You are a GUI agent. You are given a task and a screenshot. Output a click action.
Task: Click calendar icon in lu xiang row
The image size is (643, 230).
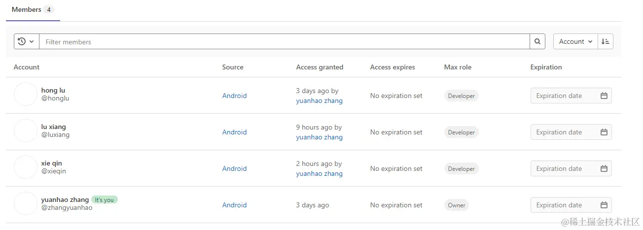pyautogui.click(x=604, y=132)
